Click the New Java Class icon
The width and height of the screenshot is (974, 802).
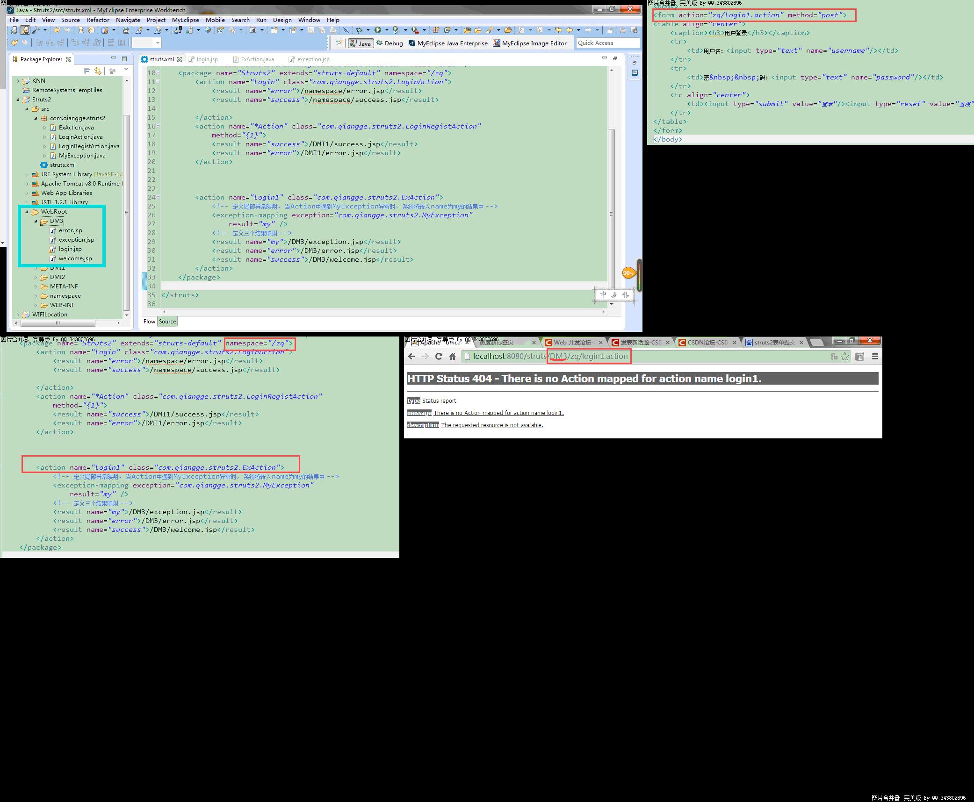tap(447, 30)
